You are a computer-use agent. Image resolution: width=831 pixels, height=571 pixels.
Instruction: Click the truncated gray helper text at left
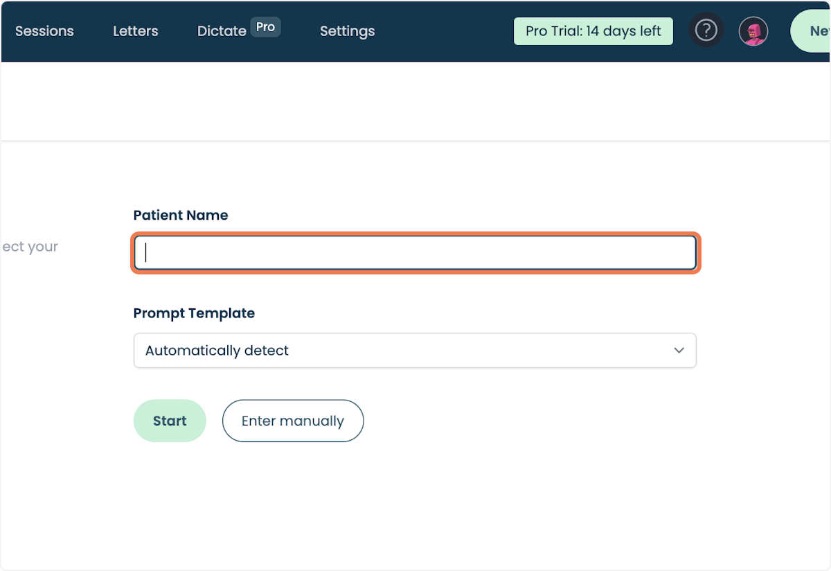(x=29, y=247)
